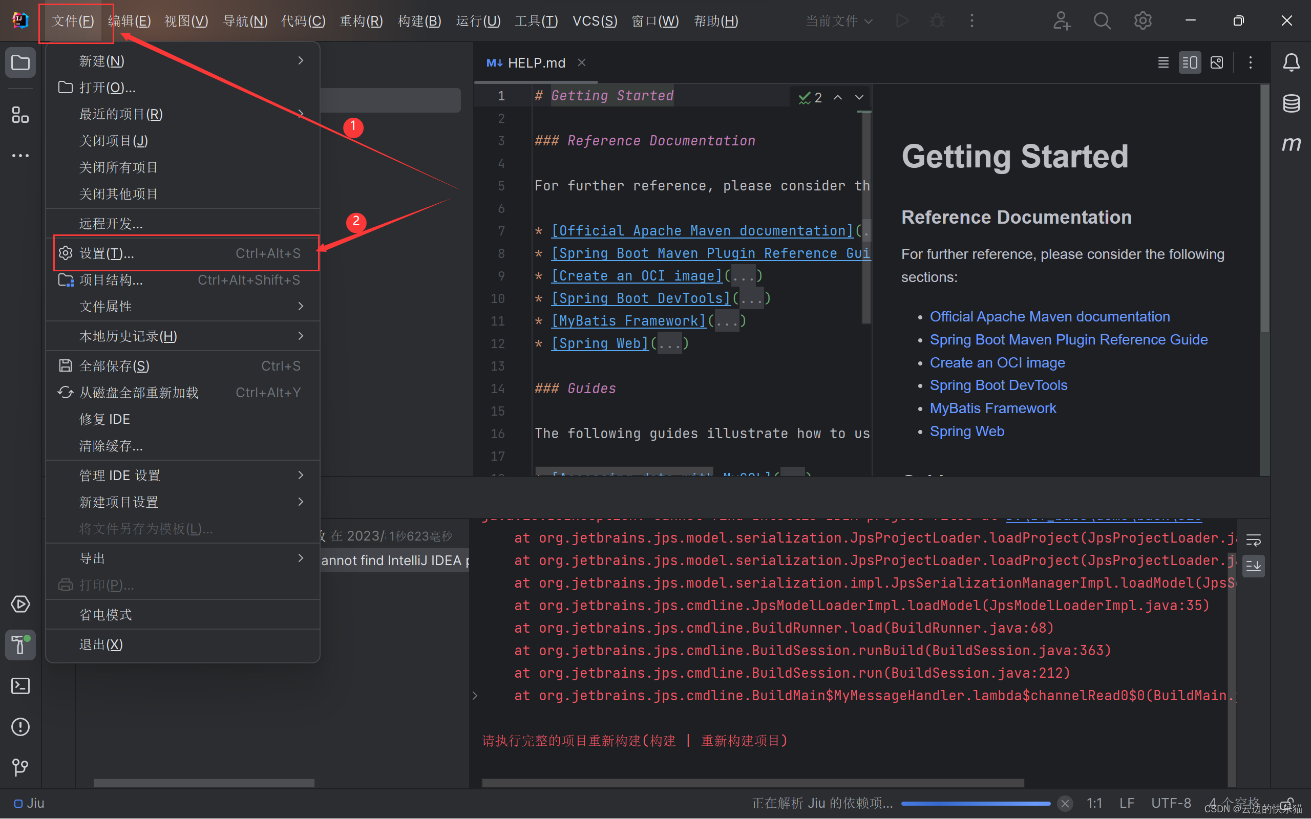This screenshot has width=1311, height=819.
Task: Go to next highlighted problem arrow
Action: pyautogui.click(x=859, y=97)
